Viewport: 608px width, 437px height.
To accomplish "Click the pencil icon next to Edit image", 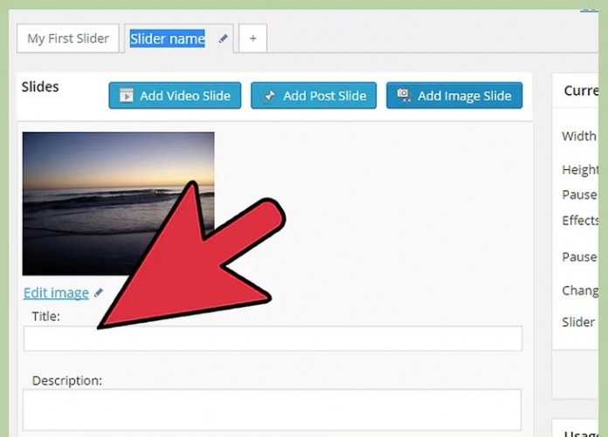I will point(99,293).
